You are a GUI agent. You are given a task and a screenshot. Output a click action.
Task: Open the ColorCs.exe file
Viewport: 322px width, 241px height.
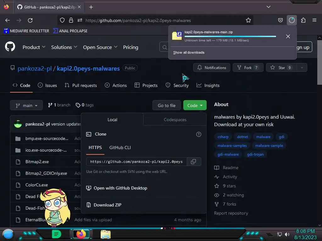[x=36, y=185]
